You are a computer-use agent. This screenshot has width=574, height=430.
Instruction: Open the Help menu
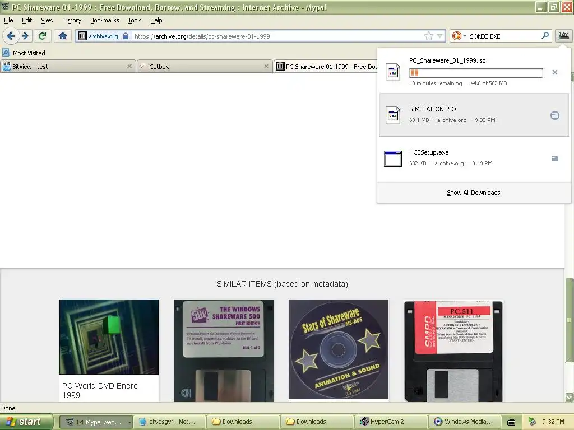coord(156,20)
